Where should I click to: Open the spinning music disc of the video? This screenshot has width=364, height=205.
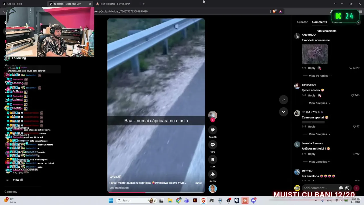[x=213, y=188]
